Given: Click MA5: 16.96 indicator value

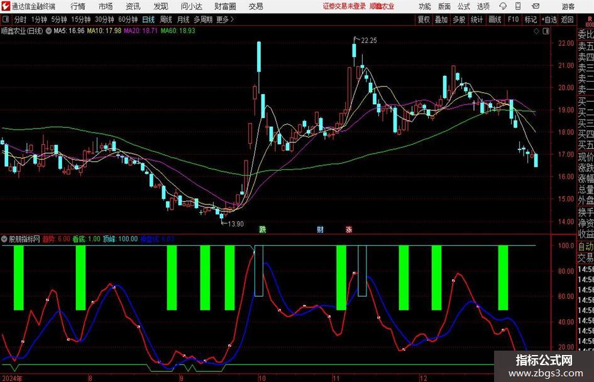Looking at the screenshot, I should pos(69,31).
